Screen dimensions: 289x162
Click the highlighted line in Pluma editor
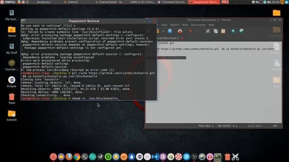coord(172,58)
